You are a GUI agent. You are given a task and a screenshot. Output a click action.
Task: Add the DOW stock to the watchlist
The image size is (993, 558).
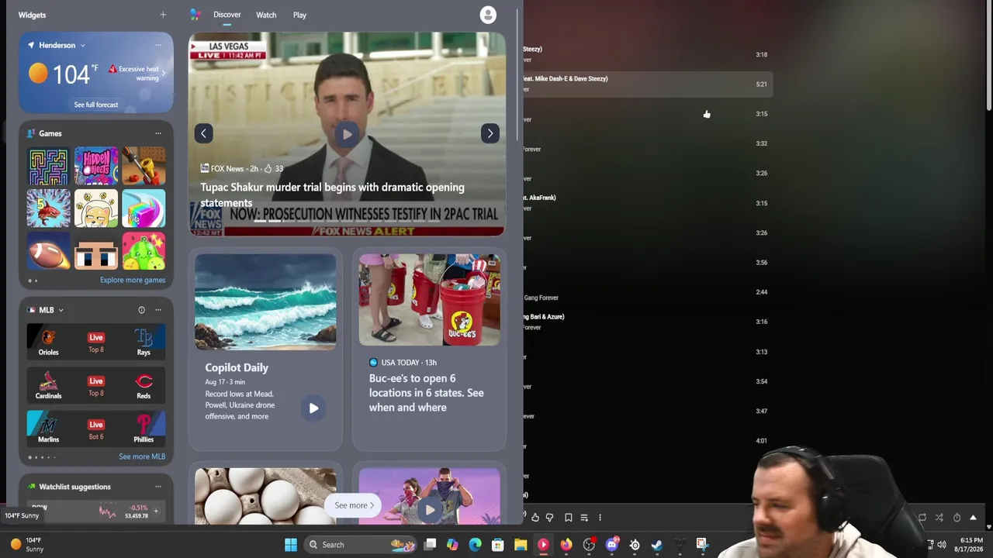[x=155, y=511]
